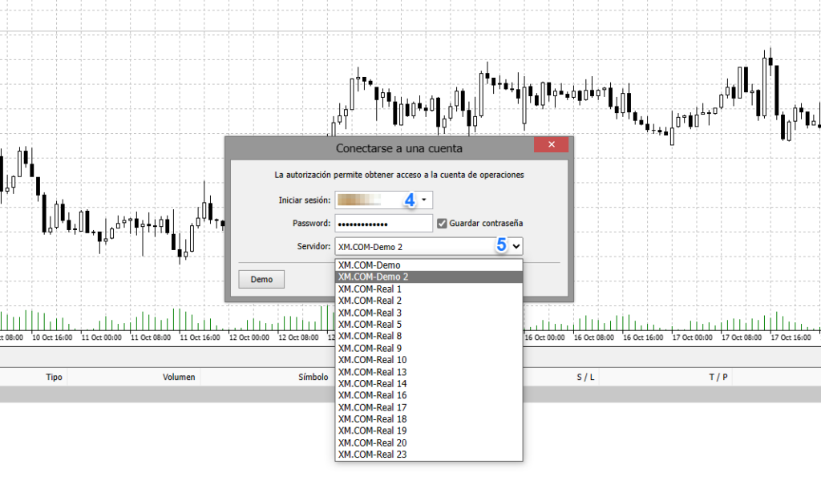Screen dimensions: 821x497
Task: Click the Volumen column header
Action: (179, 377)
